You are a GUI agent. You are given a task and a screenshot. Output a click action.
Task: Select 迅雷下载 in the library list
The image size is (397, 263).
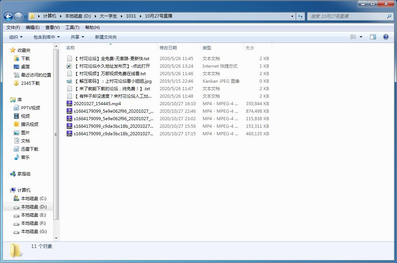(29, 149)
